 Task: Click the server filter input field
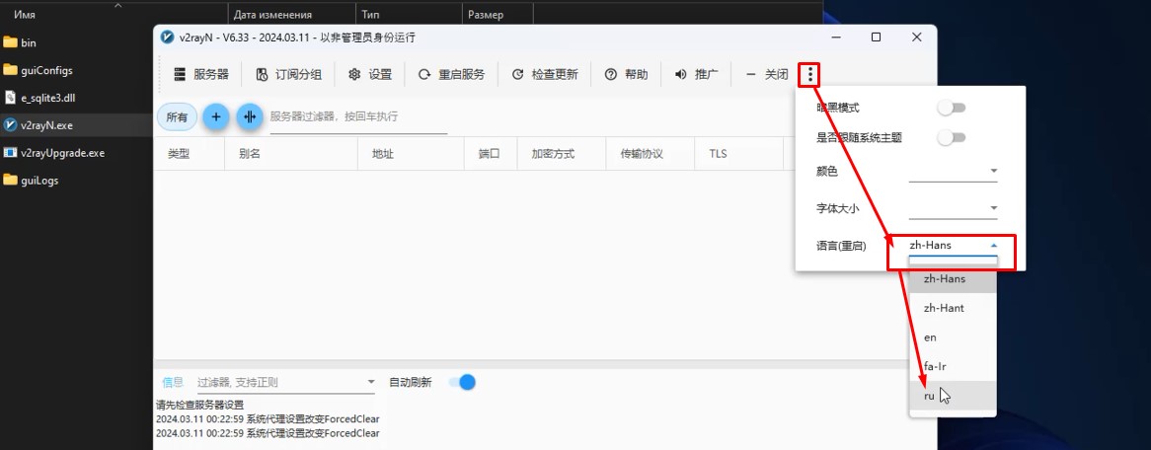[x=358, y=116]
